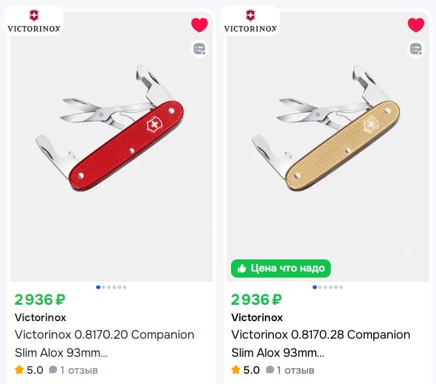The image size is (436, 384).
Task: Click the star rating of red knife
Action: 28,370
